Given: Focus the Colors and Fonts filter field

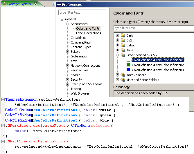Looking at the screenshot, I should point(154,28).
